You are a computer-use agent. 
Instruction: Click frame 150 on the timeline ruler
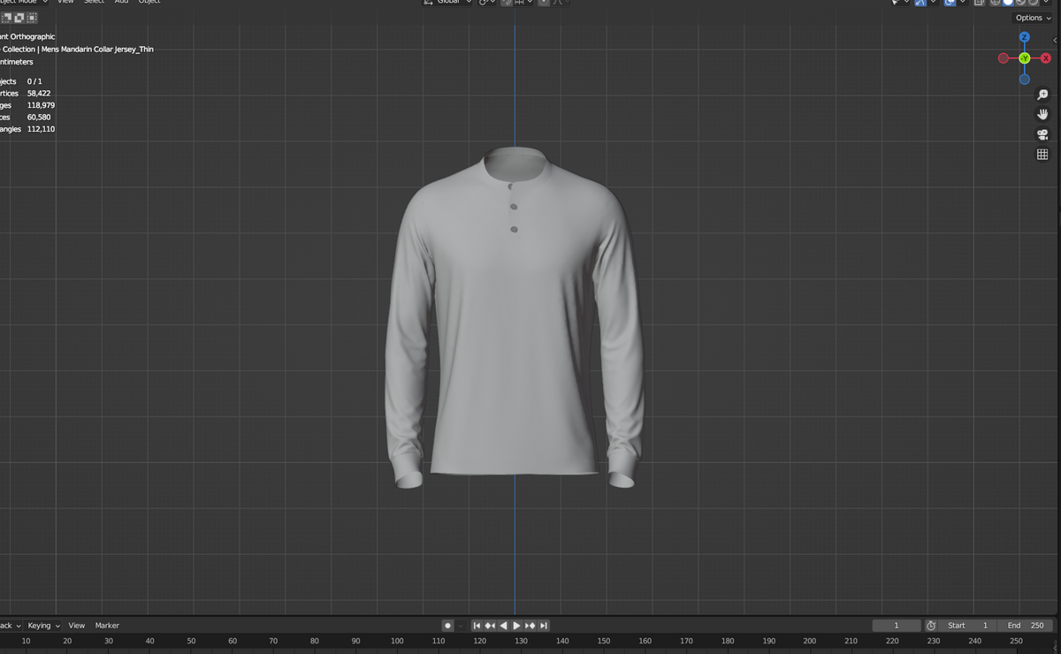pyautogui.click(x=603, y=641)
